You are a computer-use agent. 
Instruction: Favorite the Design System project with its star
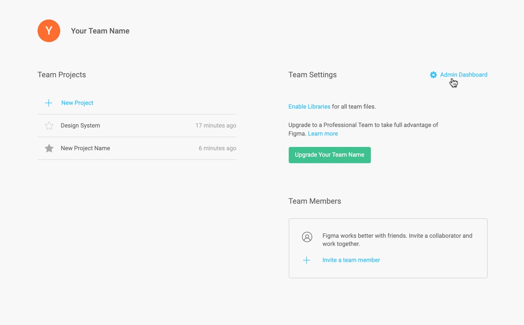pyautogui.click(x=49, y=126)
